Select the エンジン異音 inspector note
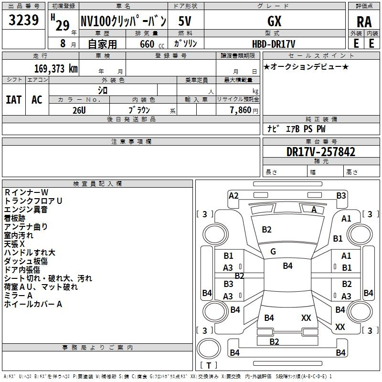382x382 pixels. pos(26,209)
